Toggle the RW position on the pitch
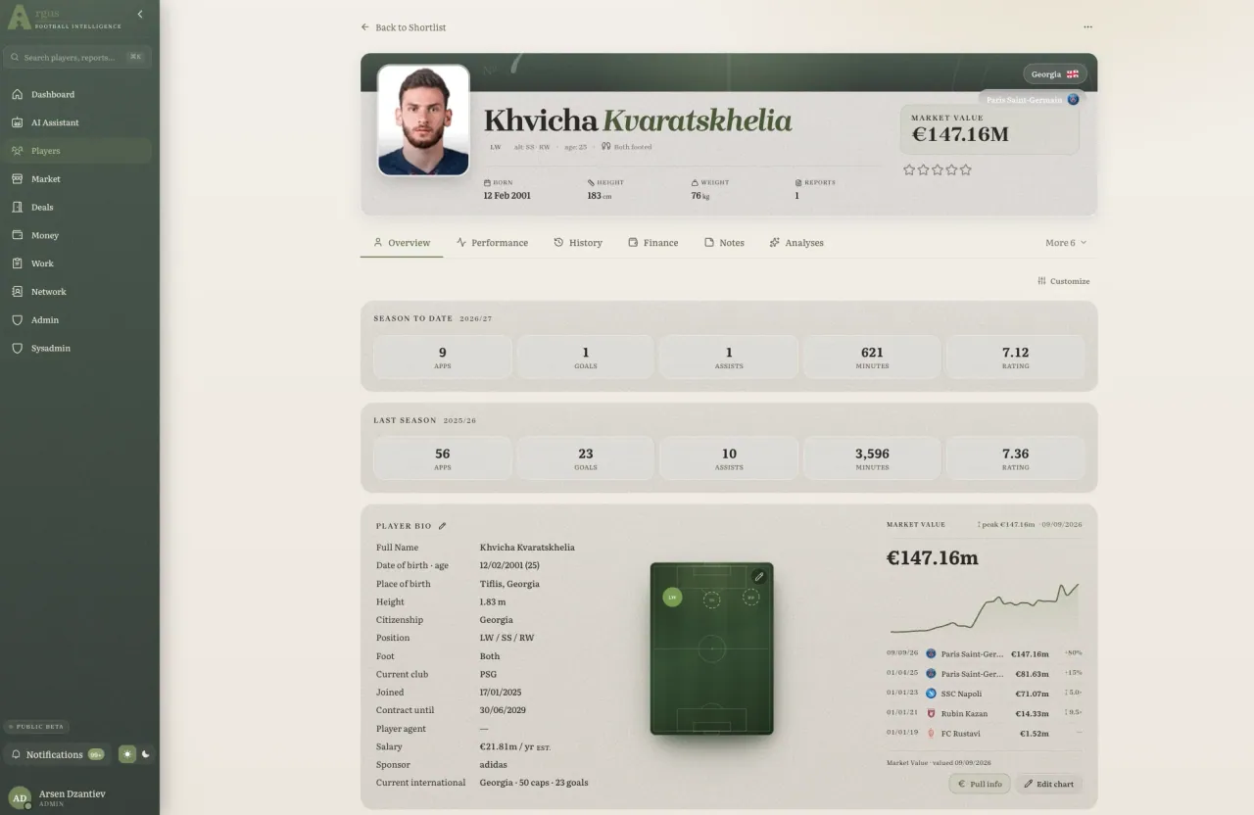 coord(750,597)
